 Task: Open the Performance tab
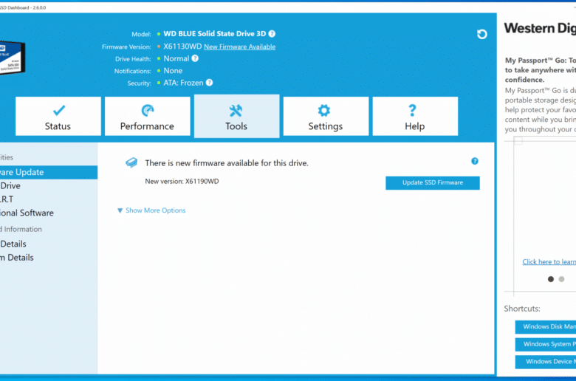(147, 116)
